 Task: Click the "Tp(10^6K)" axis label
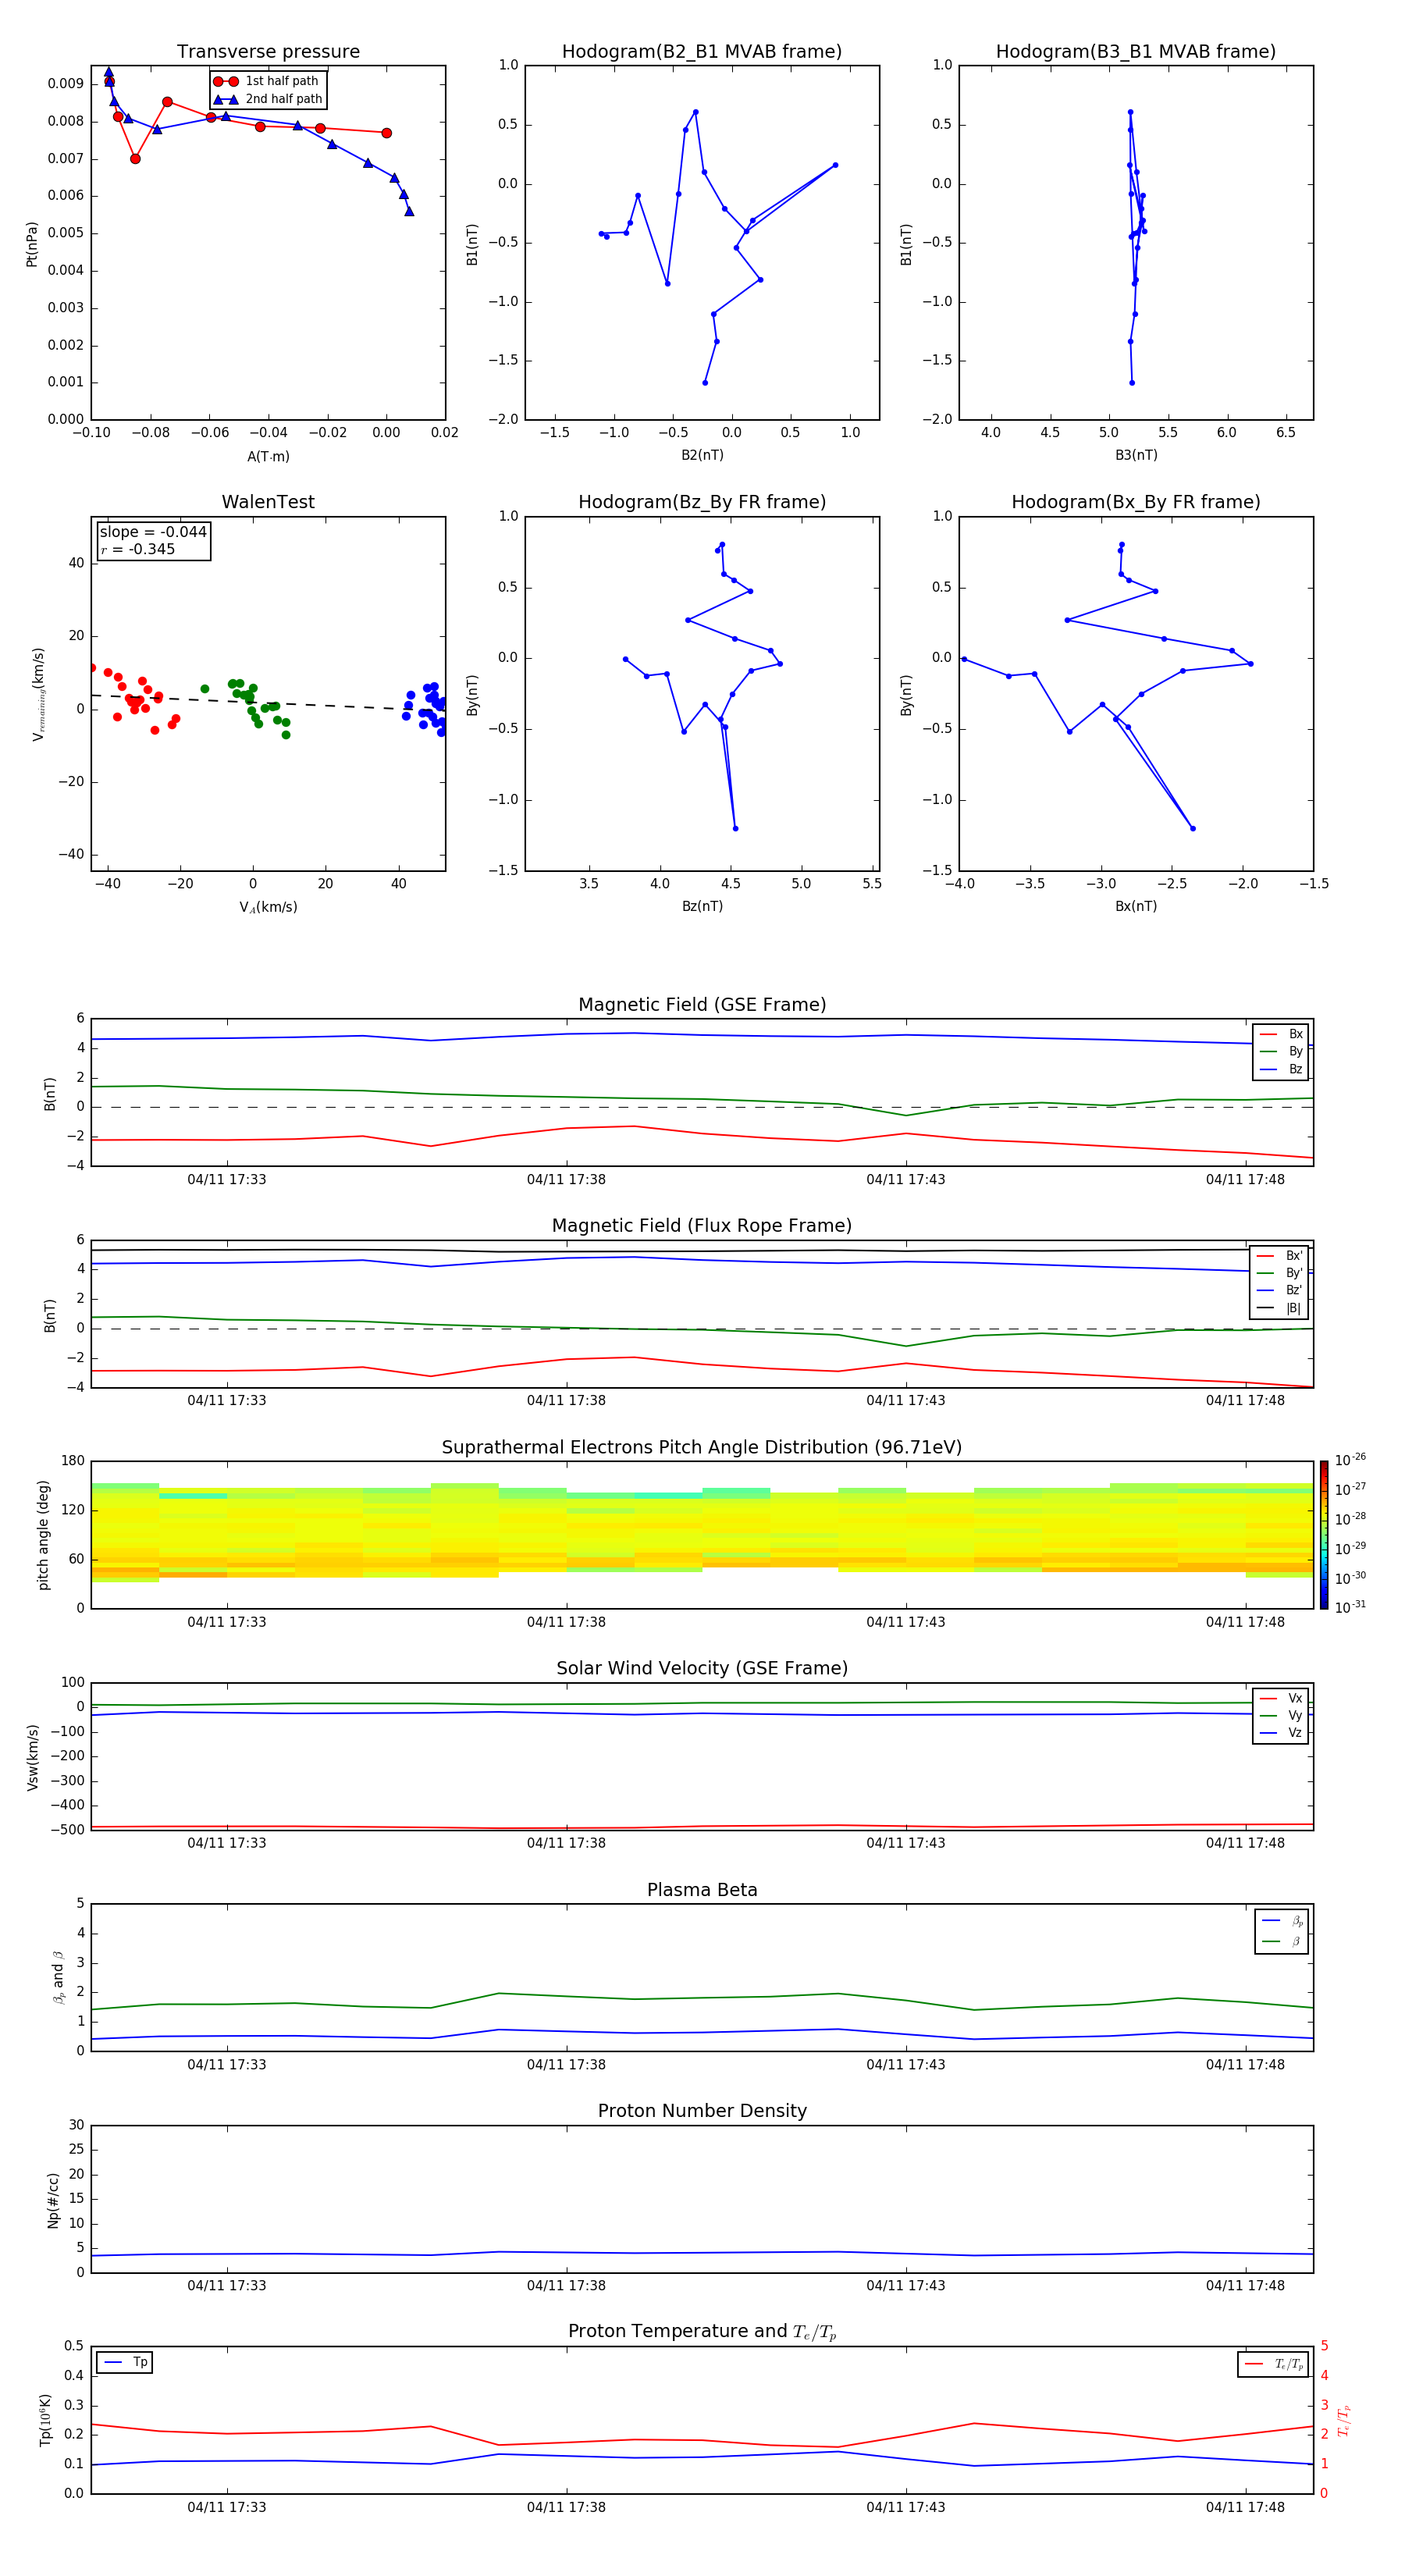[45, 2421]
